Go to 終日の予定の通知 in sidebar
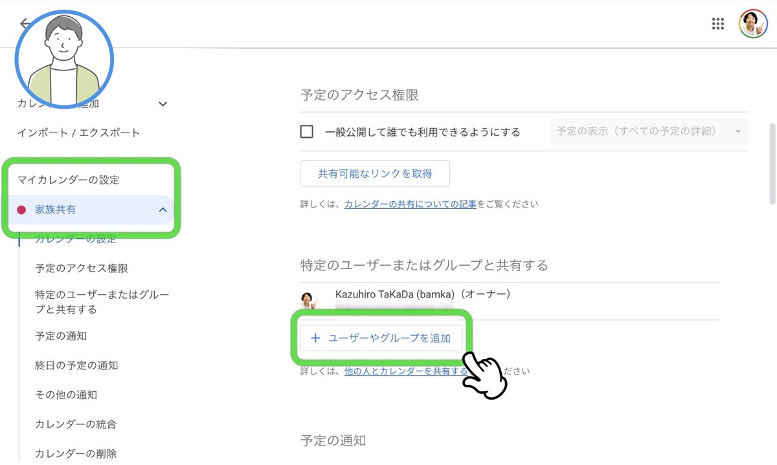Viewport: 777px width, 465px height. pos(76,365)
